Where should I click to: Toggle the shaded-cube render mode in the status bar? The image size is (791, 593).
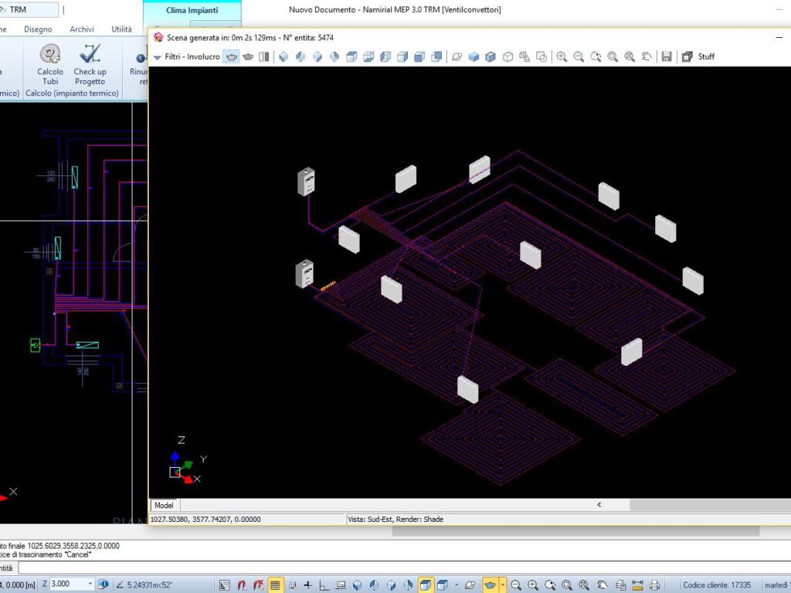pos(424,584)
